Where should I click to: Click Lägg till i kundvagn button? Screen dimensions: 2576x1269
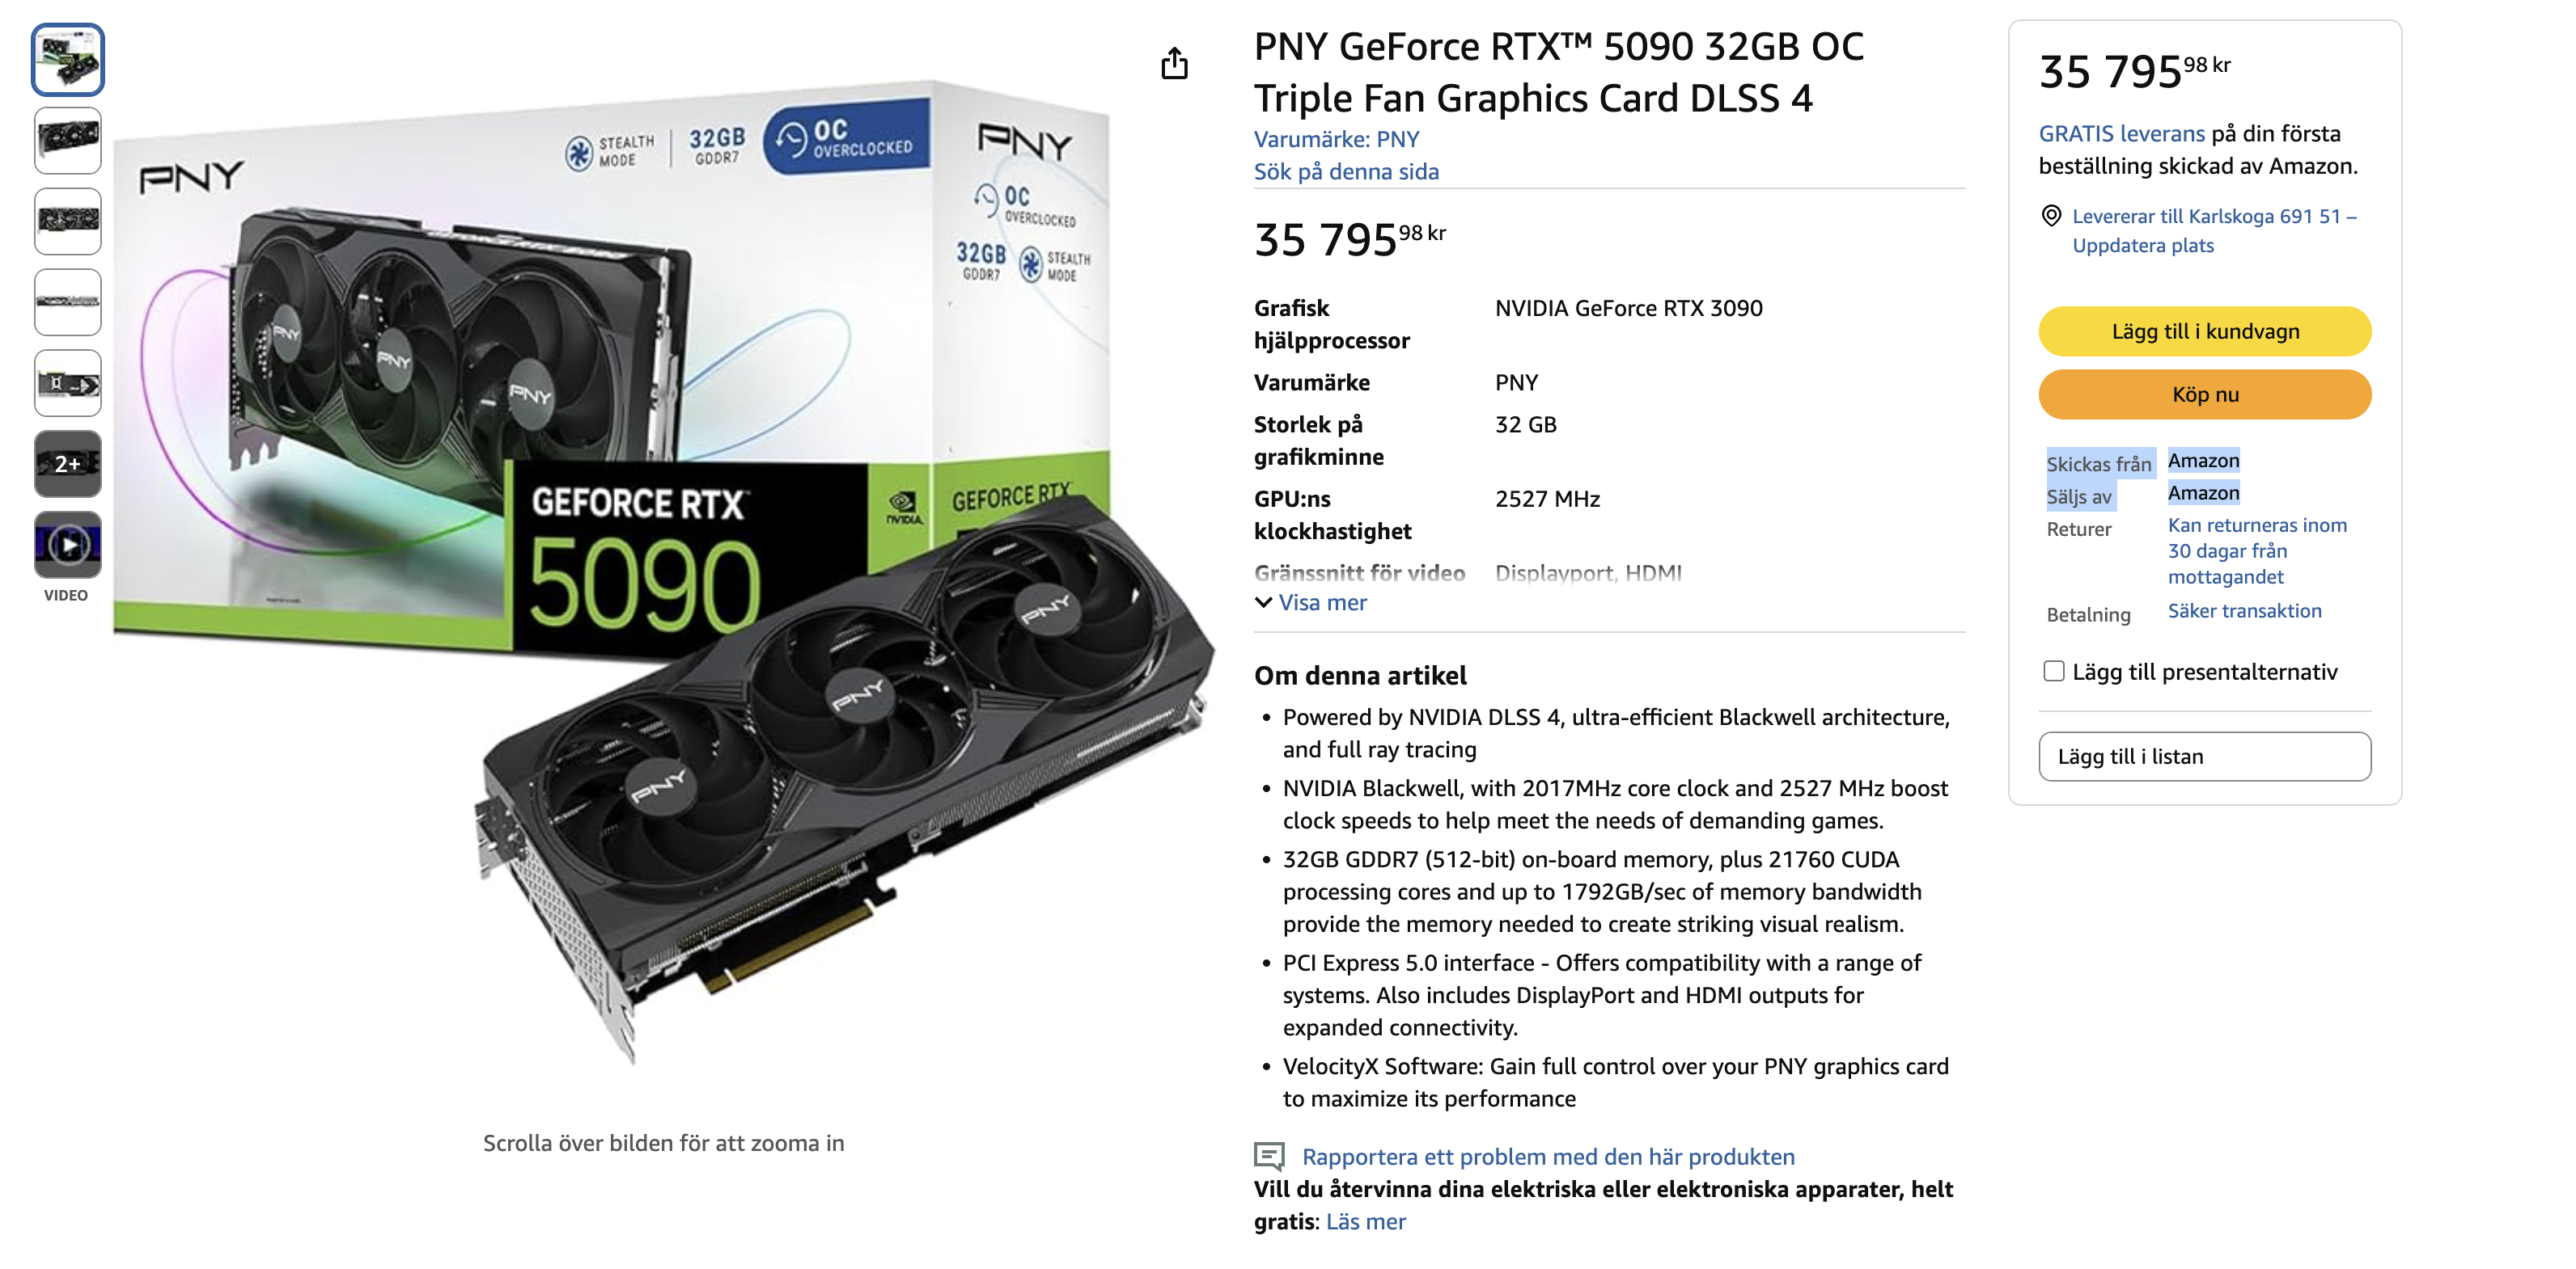click(2204, 331)
